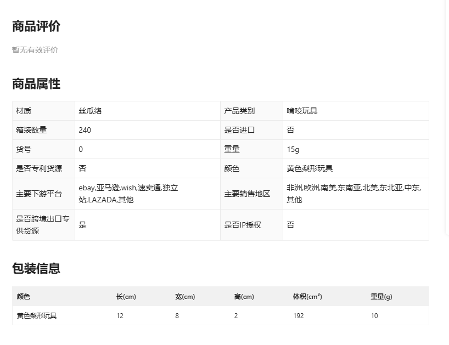Click the 箱装数量 value 240

pos(85,130)
